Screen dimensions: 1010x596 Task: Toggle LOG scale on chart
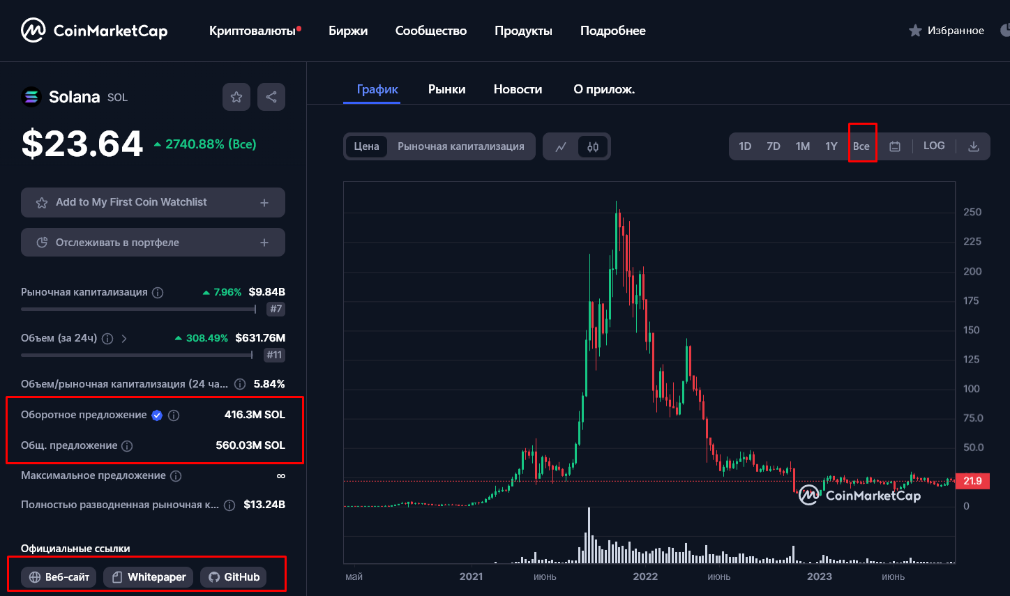pyautogui.click(x=934, y=146)
